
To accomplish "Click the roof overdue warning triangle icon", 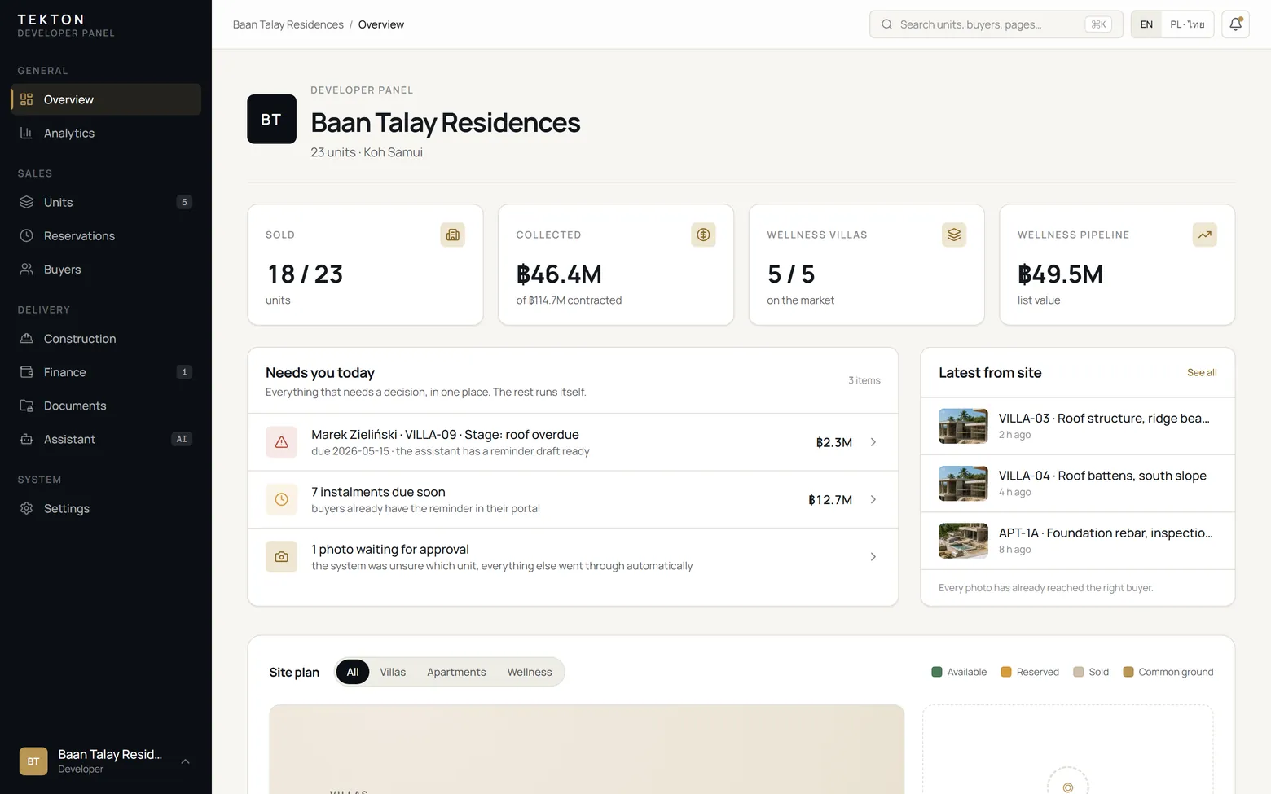I will pos(281,442).
